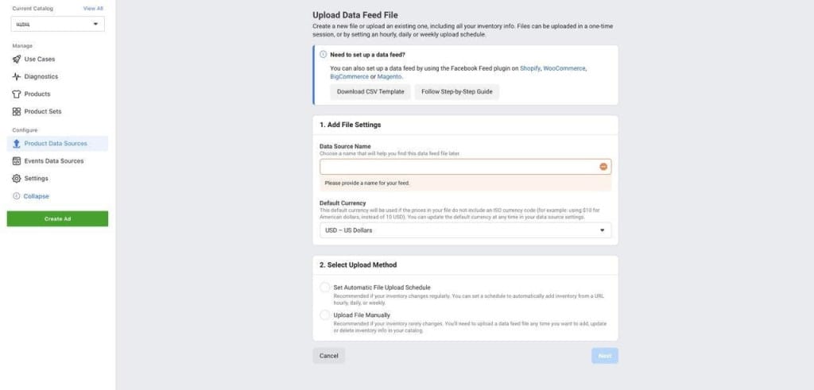Screen dimensions: 814x390
Task: Select Set Automatic File Upload Schedule option
Action: tap(325, 288)
